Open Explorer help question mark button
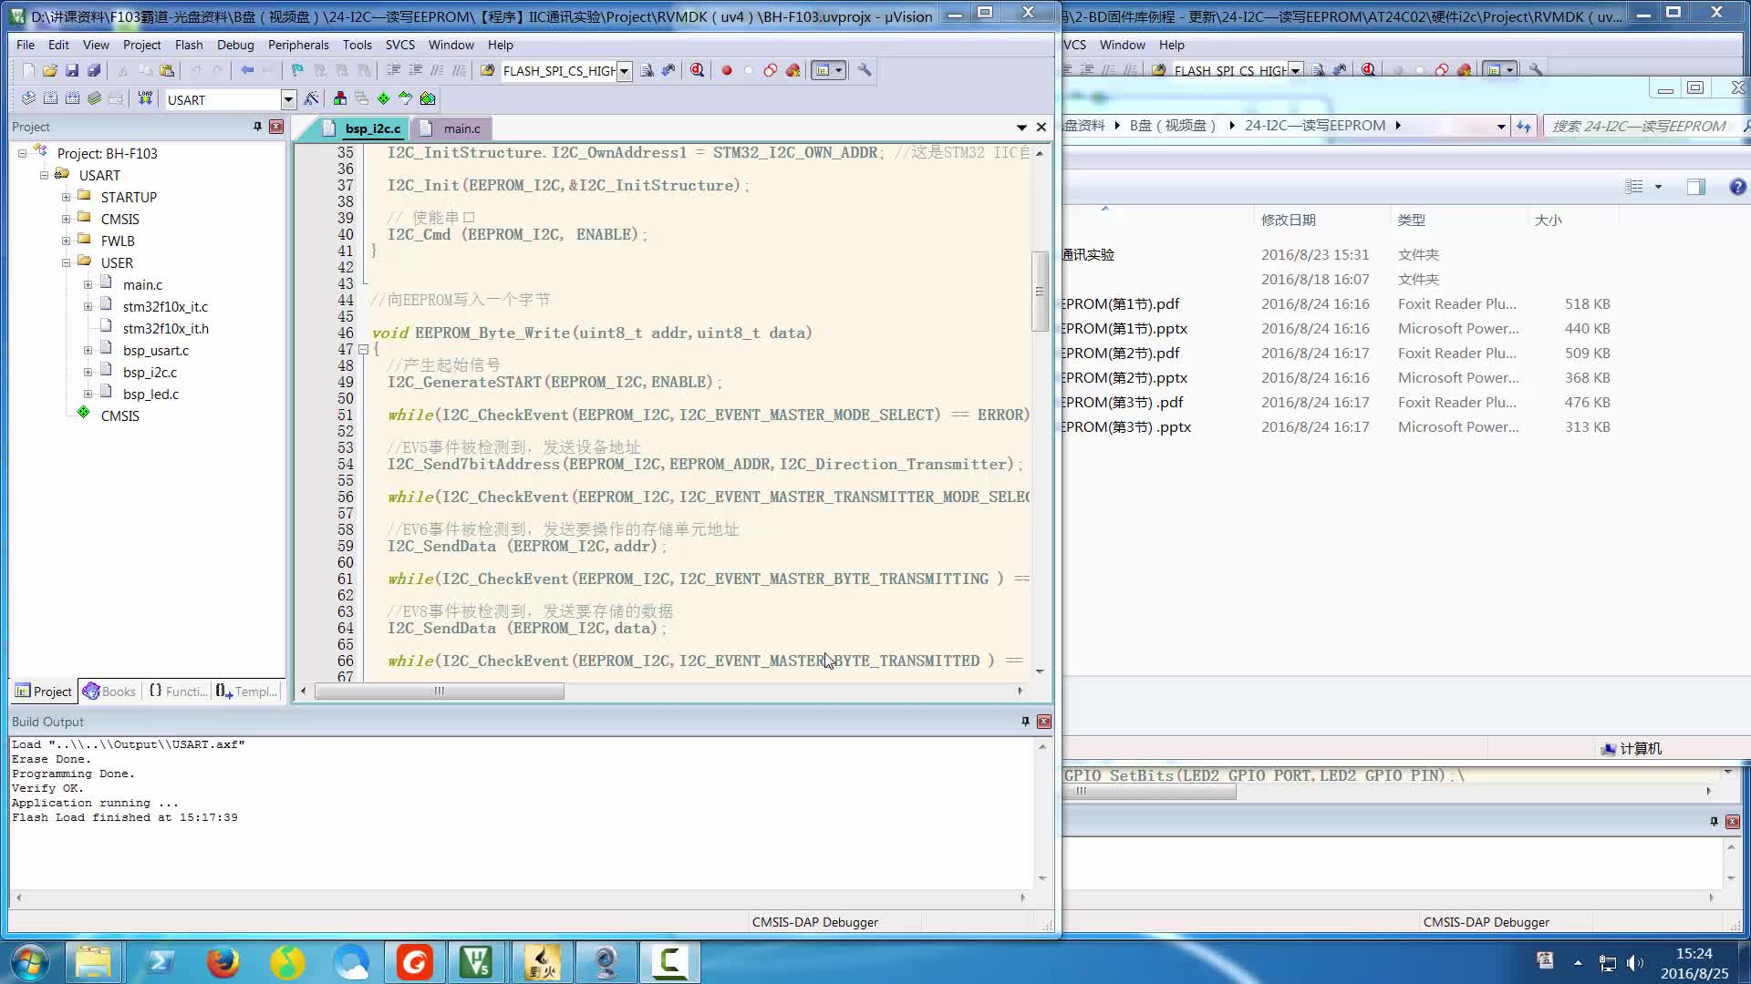 point(1737,187)
